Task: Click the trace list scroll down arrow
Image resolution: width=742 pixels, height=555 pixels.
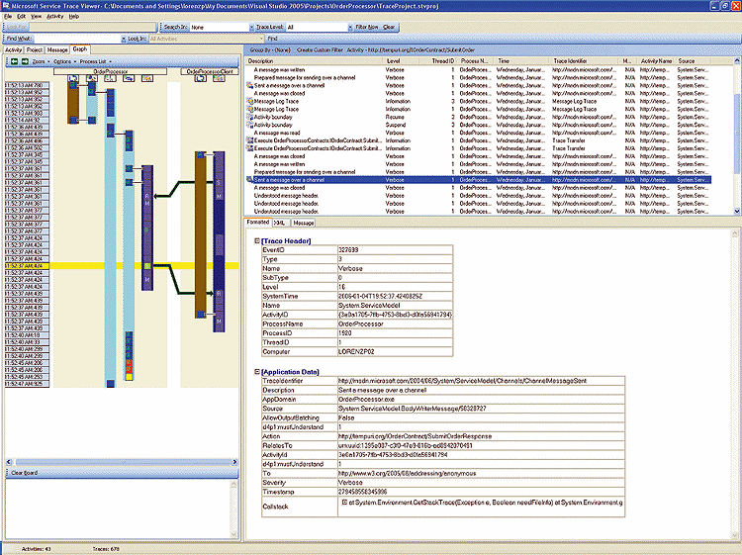Action: [x=737, y=211]
